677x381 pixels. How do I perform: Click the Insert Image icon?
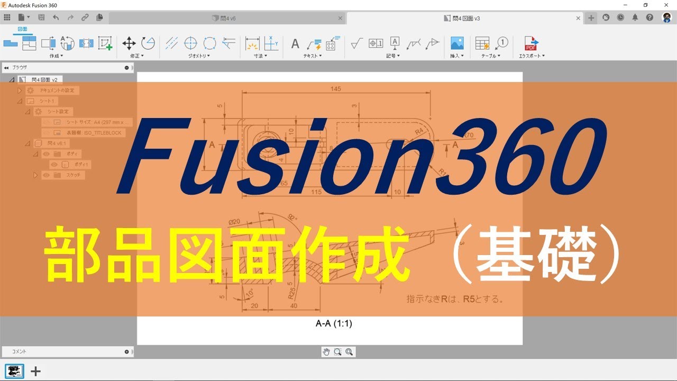point(457,43)
